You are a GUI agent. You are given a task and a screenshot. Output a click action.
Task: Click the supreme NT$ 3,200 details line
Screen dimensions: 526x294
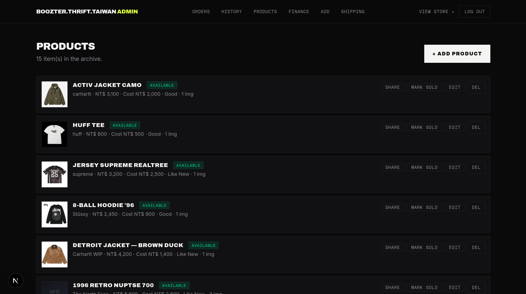(139, 174)
